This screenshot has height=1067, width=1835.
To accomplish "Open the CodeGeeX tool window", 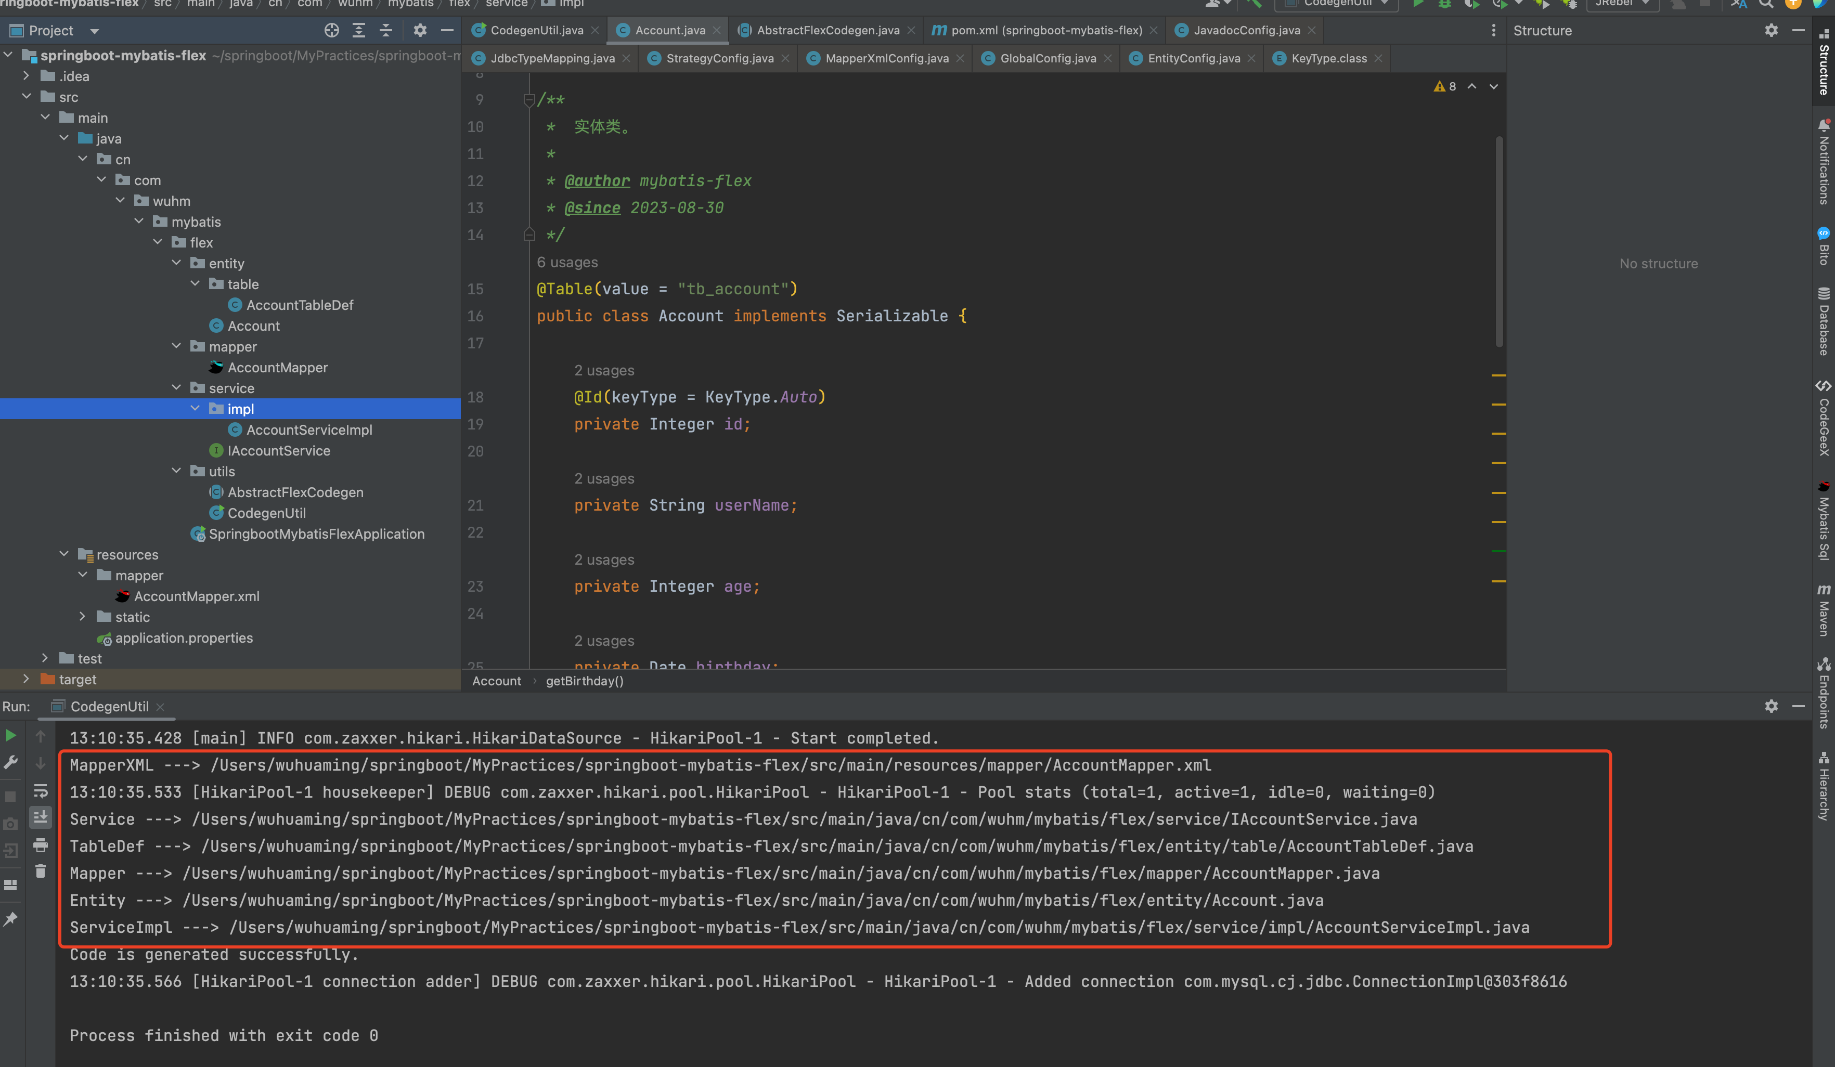I will click(x=1824, y=418).
